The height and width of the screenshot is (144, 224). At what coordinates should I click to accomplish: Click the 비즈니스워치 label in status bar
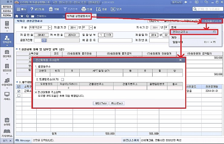[131, 140]
